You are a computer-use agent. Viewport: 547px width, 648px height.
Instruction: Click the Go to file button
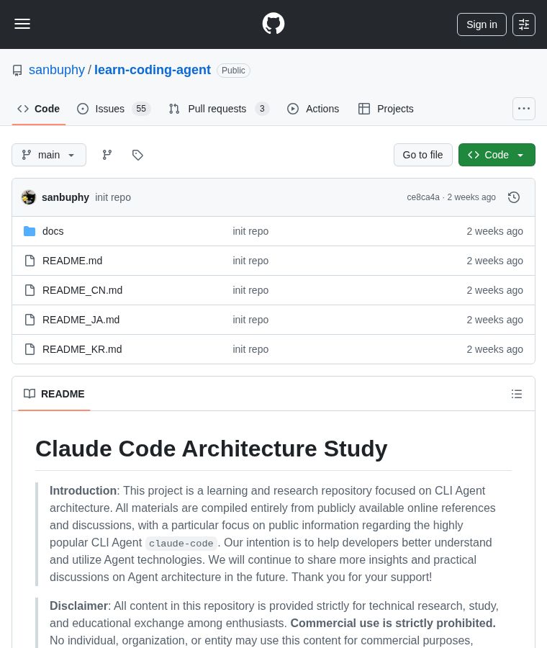coord(423,155)
